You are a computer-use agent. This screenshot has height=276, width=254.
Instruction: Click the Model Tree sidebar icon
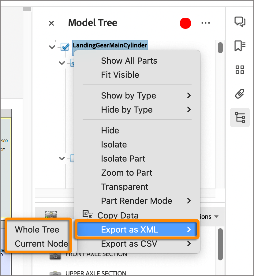[x=240, y=117]
